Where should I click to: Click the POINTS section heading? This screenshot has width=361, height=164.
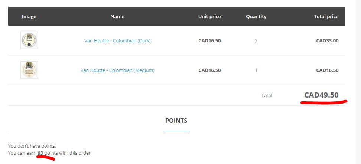(176, 121)
